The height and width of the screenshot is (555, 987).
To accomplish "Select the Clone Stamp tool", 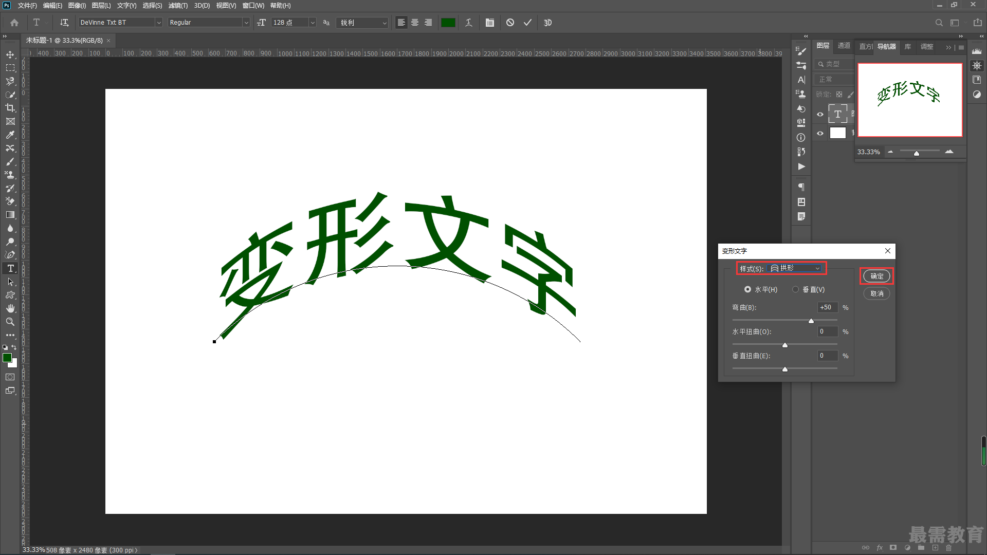I will coord(10,175).
